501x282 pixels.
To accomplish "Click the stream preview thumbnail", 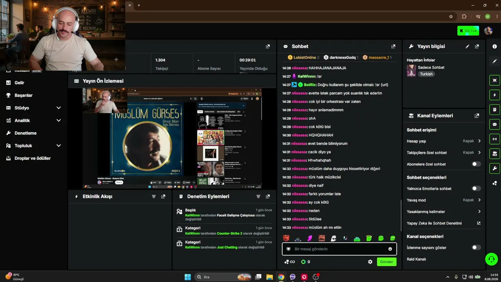I will click(x=172, y=139).
